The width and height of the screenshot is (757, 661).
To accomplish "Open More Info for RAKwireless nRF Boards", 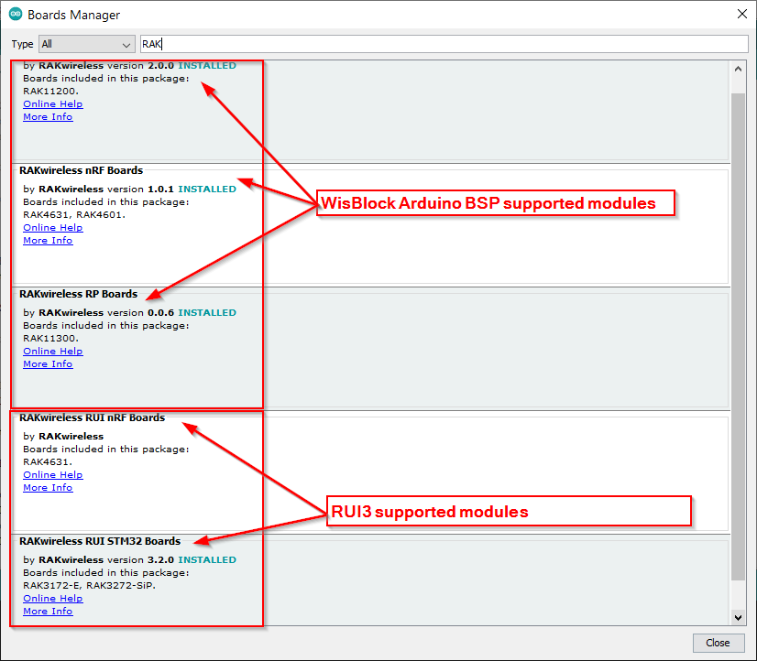I will [x=48, y=240].
